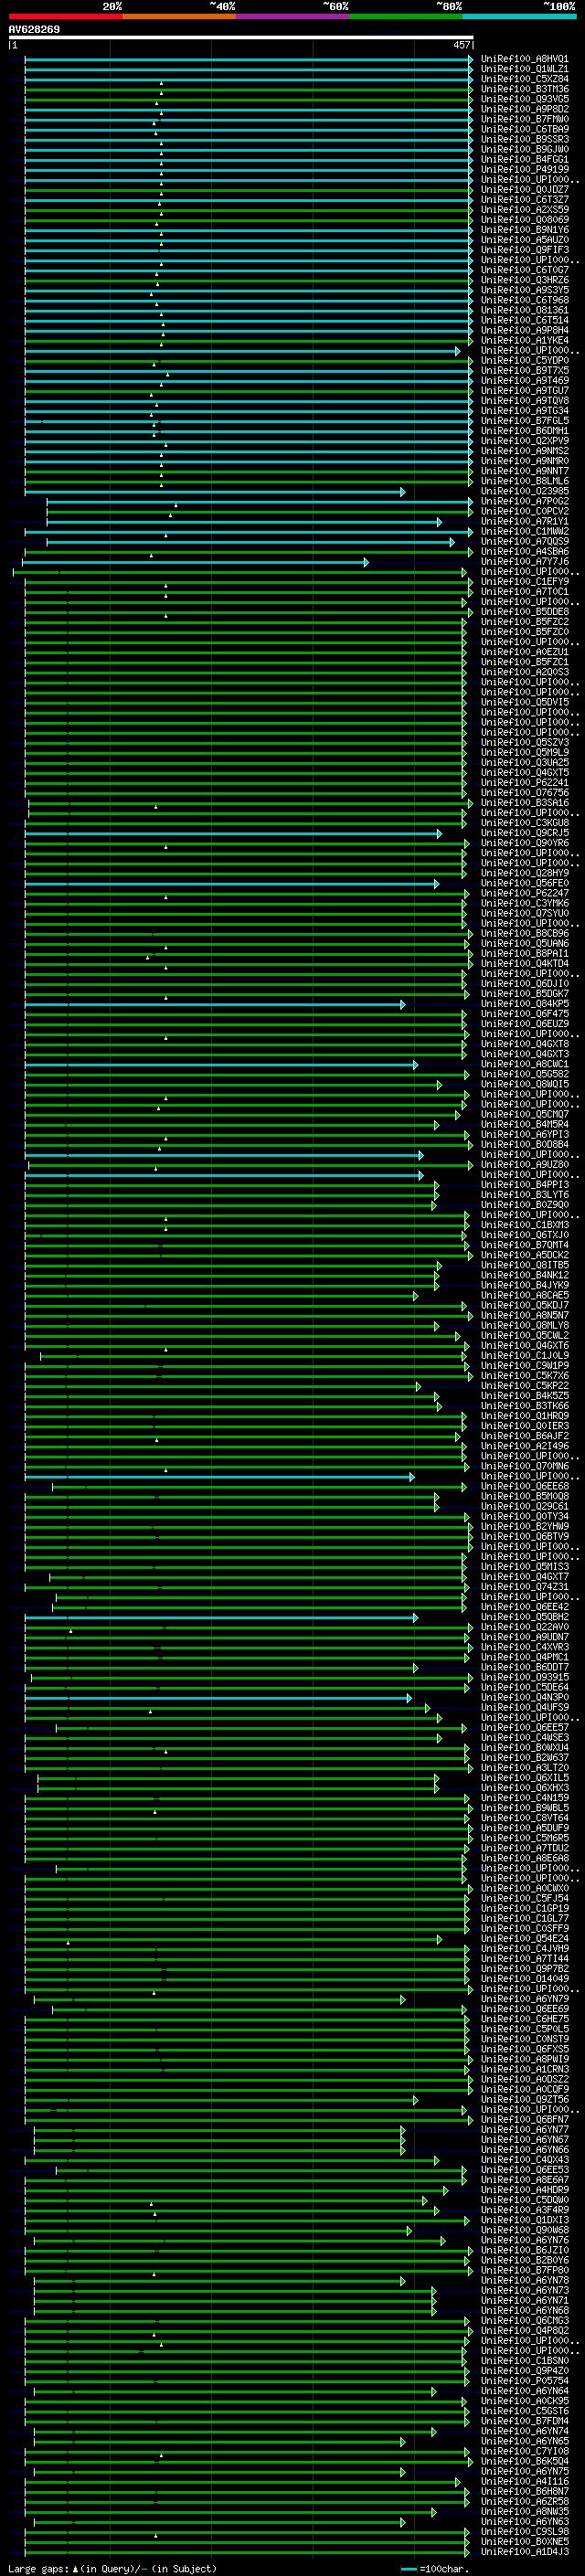Image resolution: width=585 pixels, height=2576 pixels.
Task: Select hit label UniRef100_C4QX43
Action: click(524, 2160)
